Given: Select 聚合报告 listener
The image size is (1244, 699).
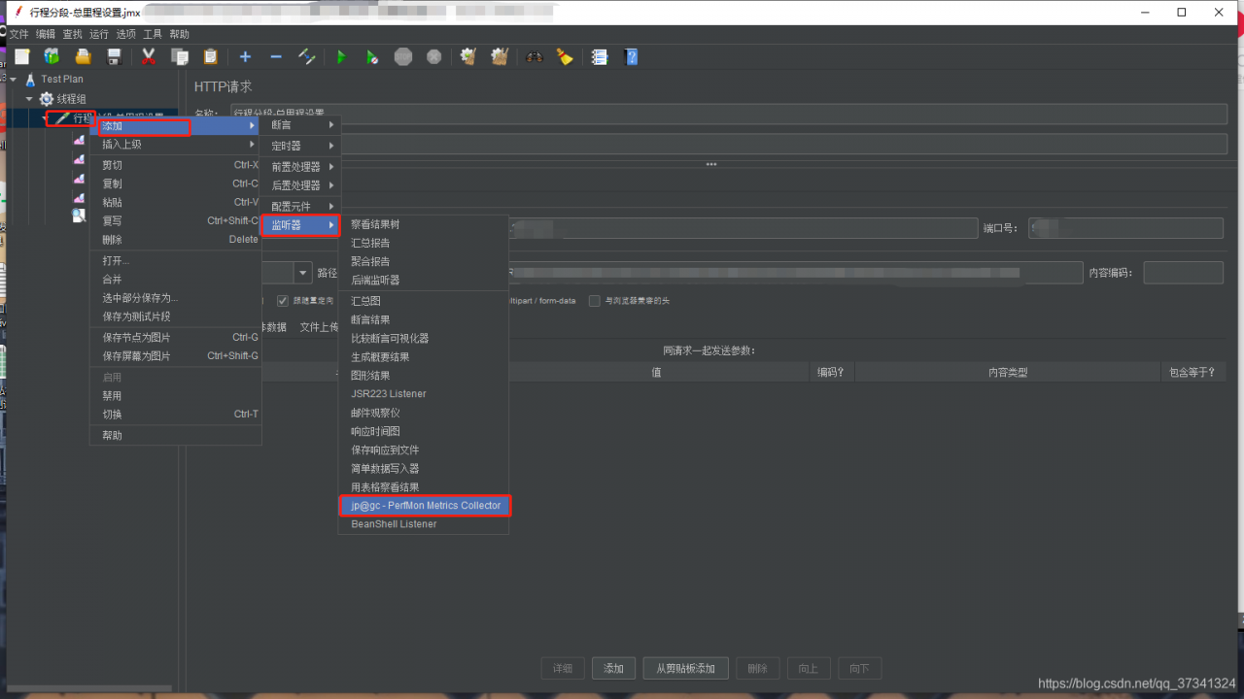Looking at the screenshot, I should click(x=424, y=261).
